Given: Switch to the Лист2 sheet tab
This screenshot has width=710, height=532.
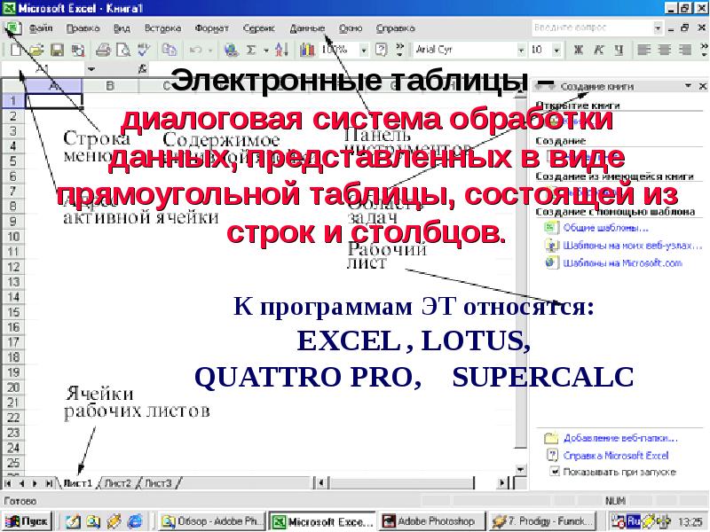Looking at the screenshot, I should coord(118,483).
